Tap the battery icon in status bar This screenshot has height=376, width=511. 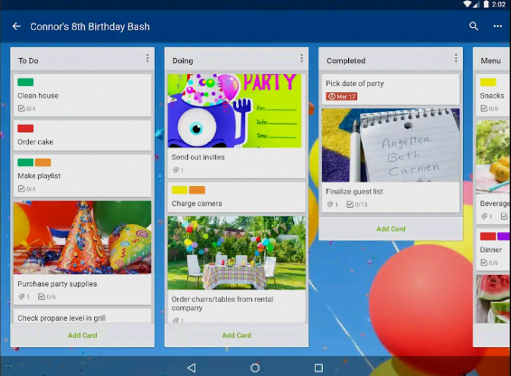point(486,5)
